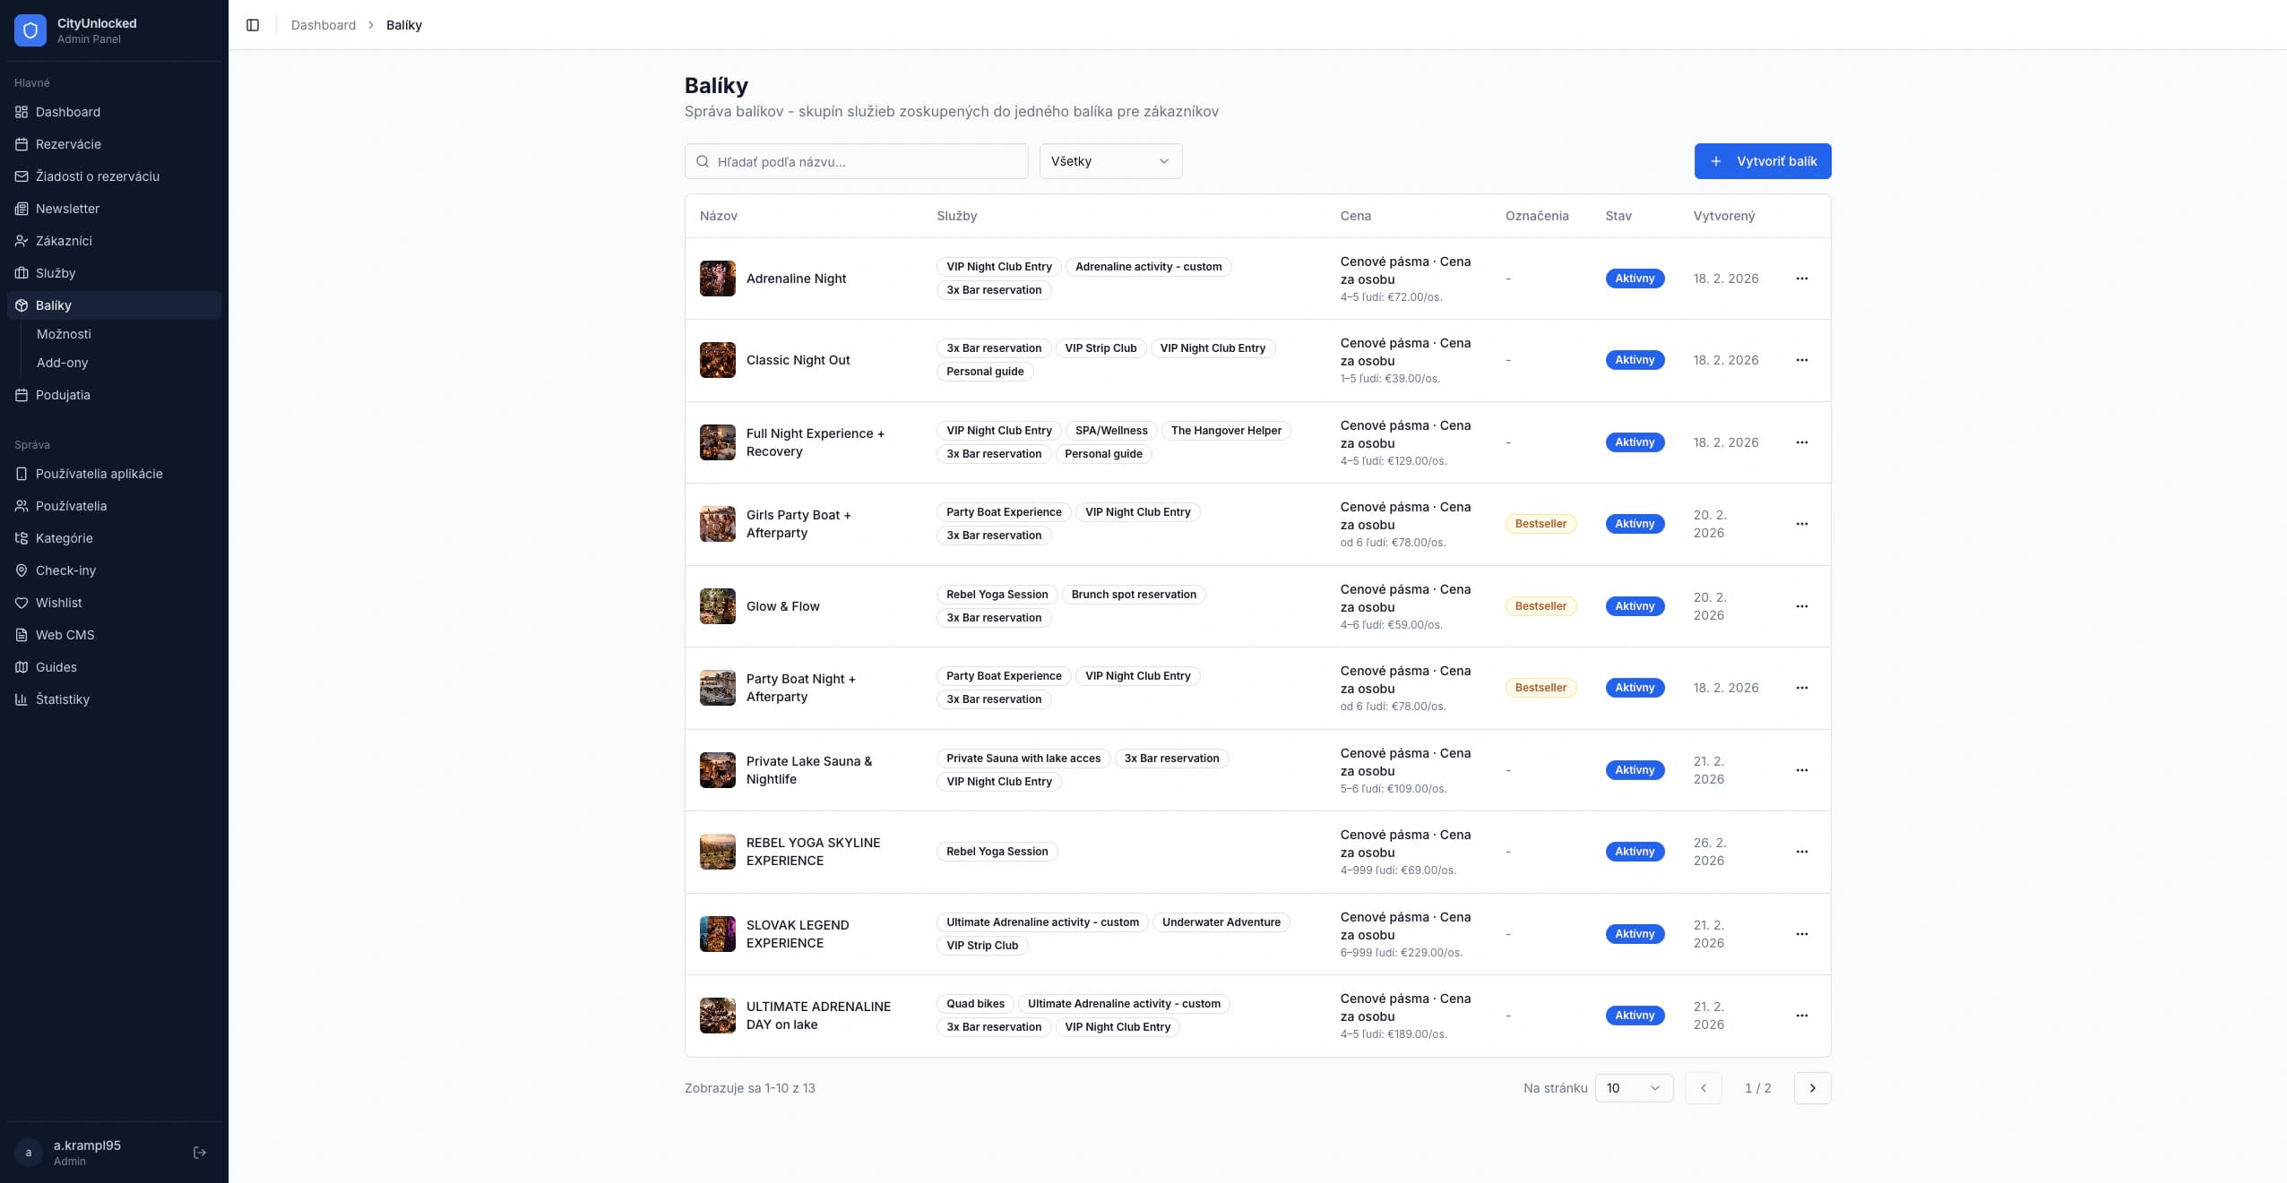Click Dashboard breadcrumb link

click(x=324, y=25)
